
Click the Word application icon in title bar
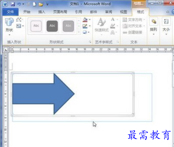[x=5, y=4]
